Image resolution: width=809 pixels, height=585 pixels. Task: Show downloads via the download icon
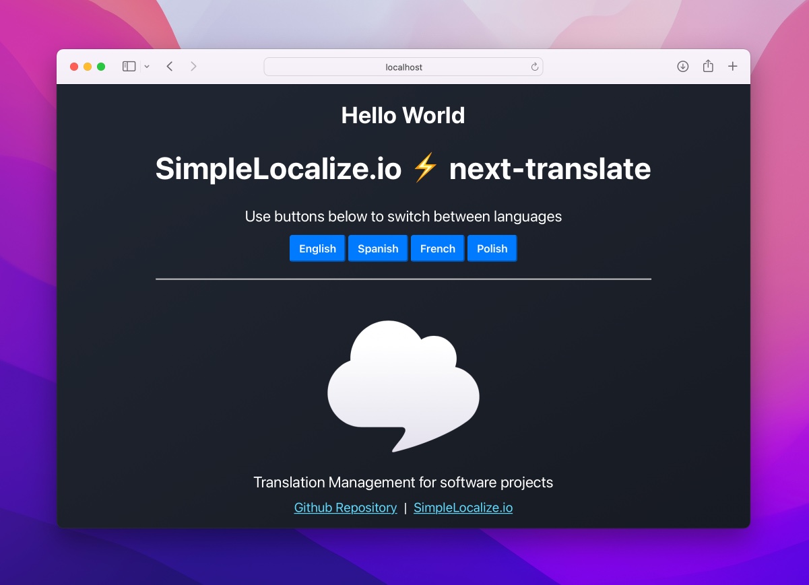pos(682,67)
